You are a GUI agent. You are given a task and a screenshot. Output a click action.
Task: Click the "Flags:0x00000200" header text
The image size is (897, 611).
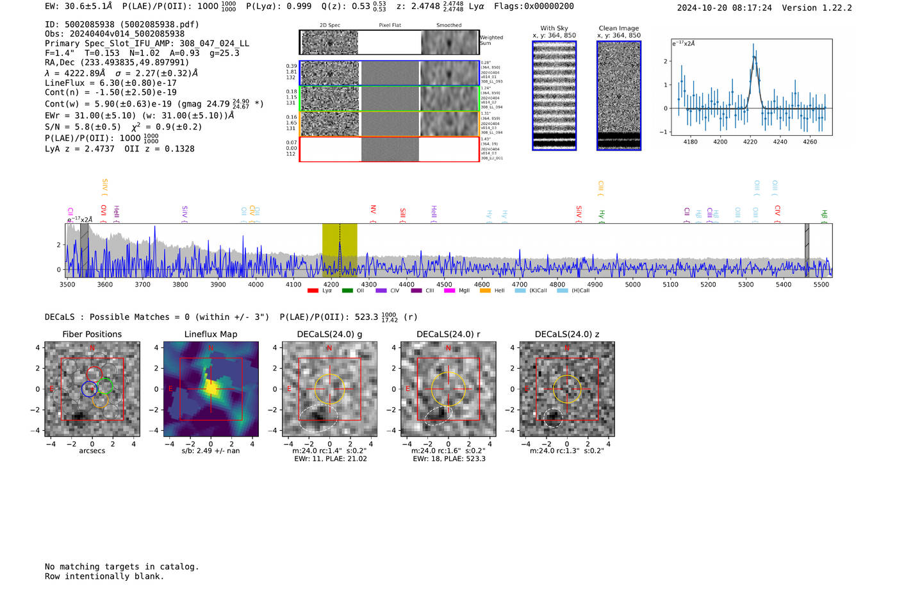(534, 6)
